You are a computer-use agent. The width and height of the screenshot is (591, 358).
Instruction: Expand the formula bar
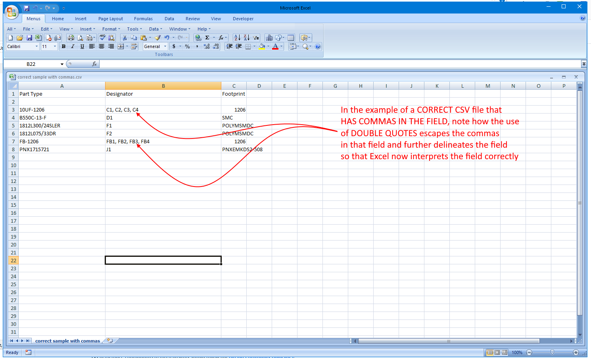584,64
